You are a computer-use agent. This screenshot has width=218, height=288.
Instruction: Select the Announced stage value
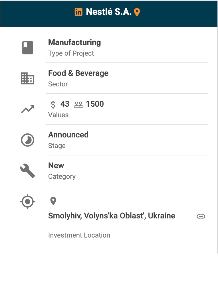point(68,135)
